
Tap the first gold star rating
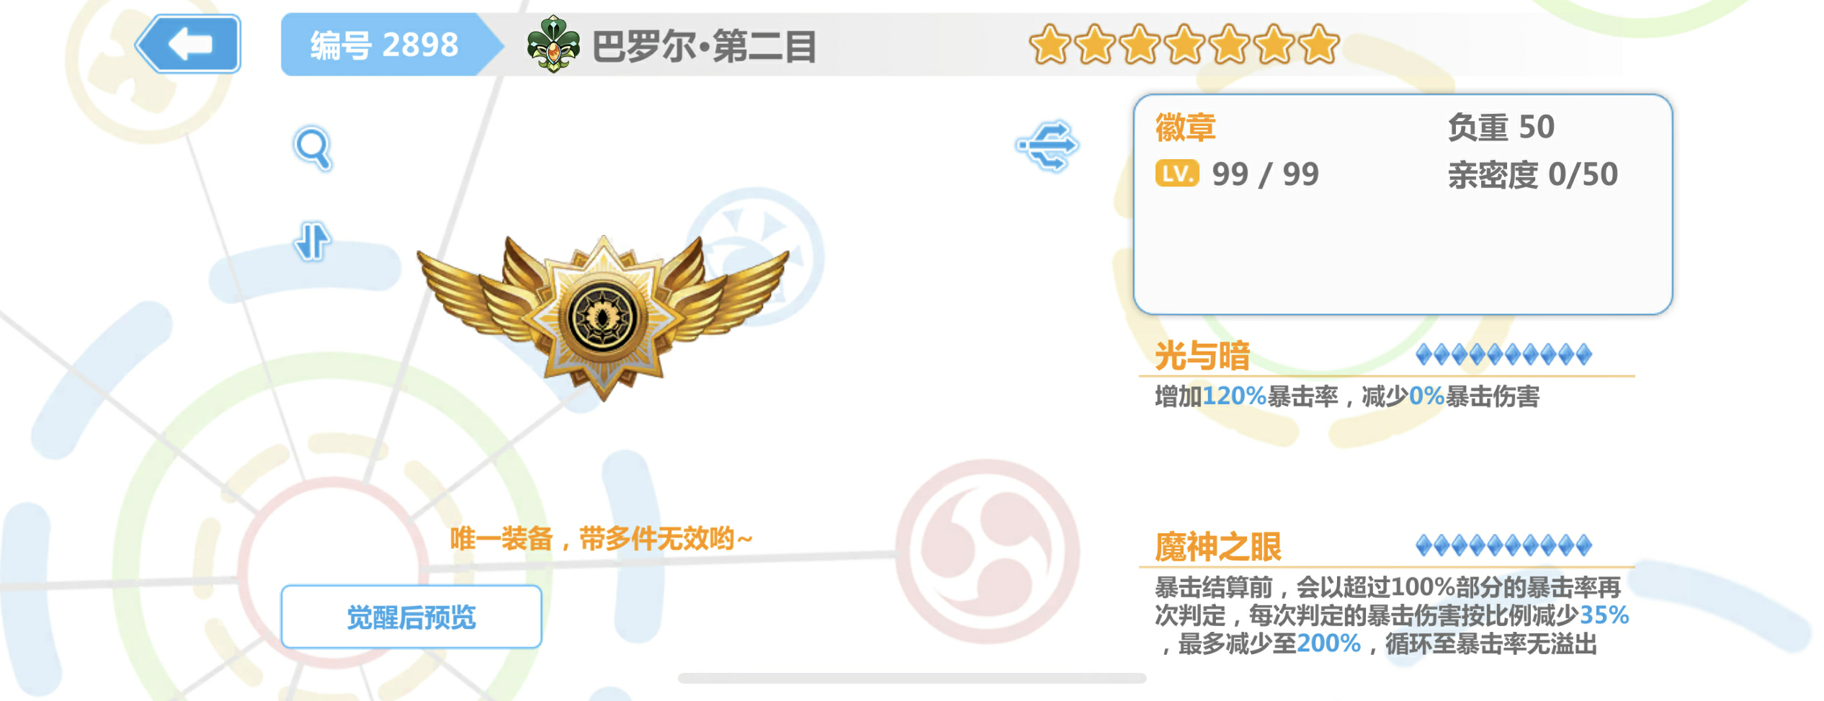(1050, 45)
